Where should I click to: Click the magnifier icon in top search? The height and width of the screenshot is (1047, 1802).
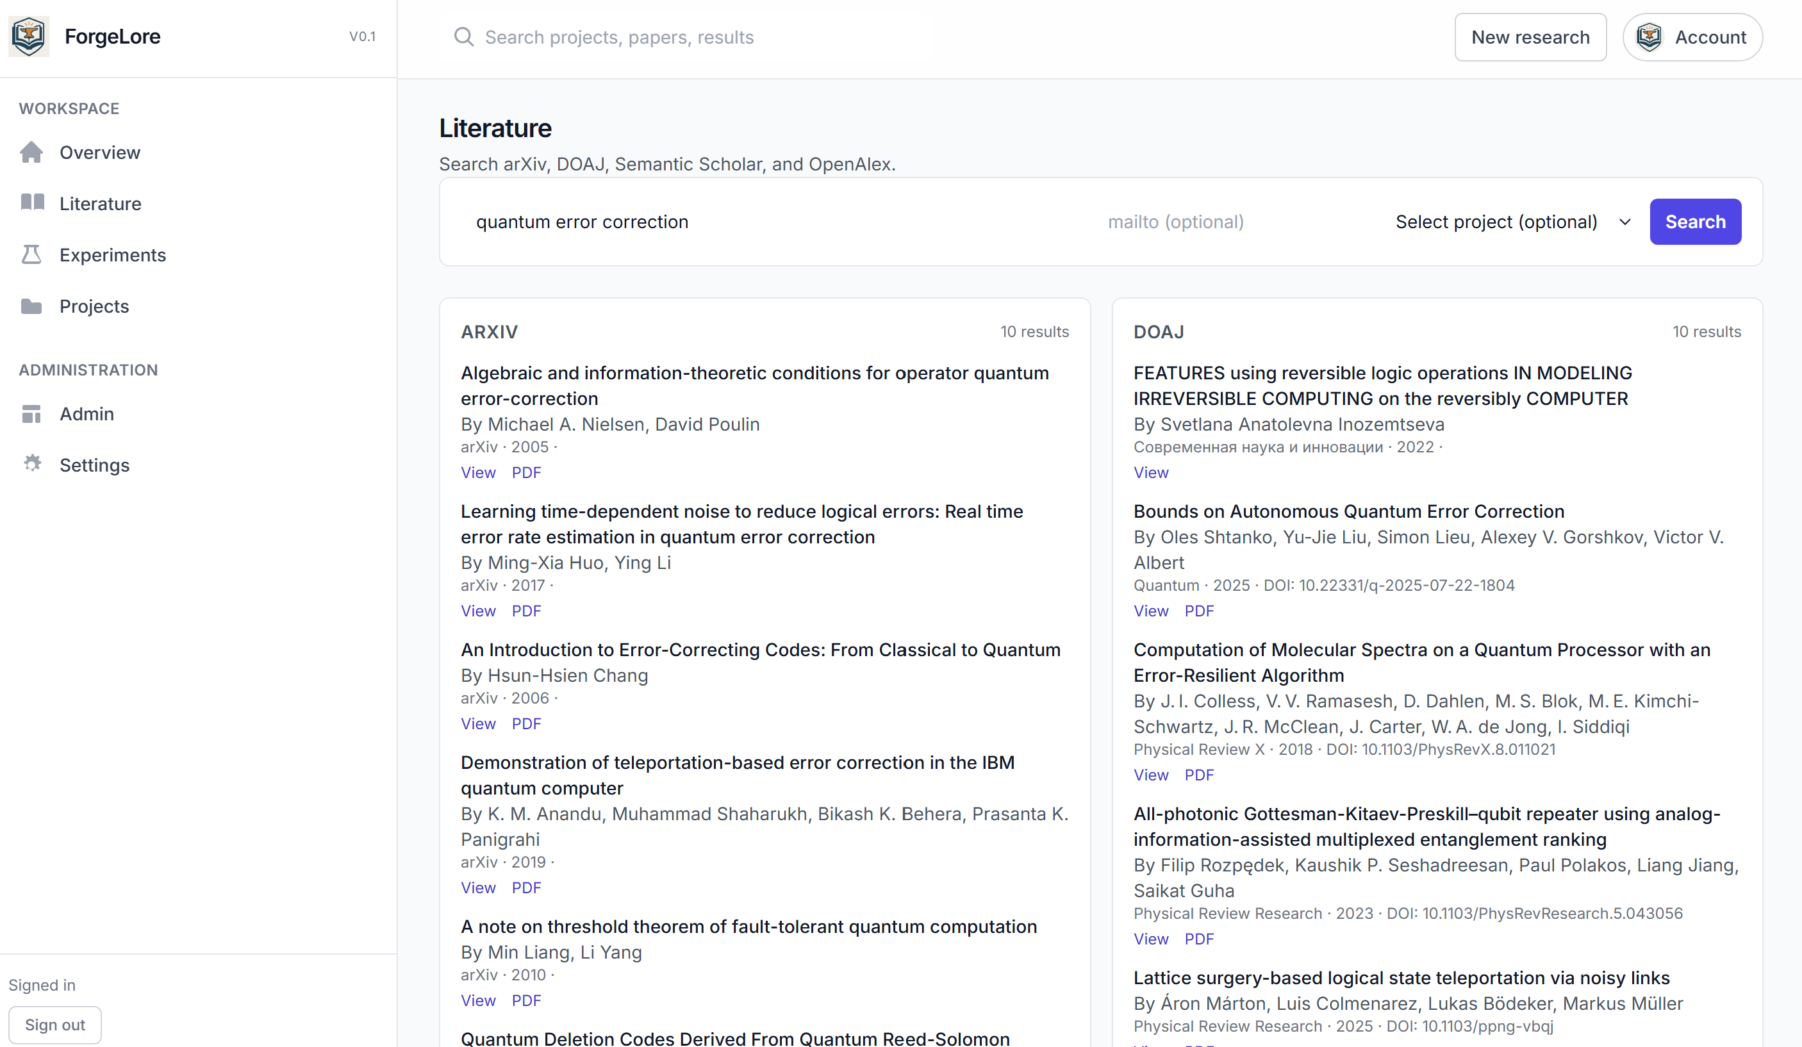point(463,37)
